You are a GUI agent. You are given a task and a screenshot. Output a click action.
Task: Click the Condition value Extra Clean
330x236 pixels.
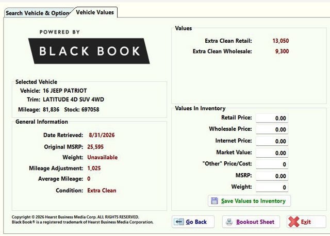[x=102, y=191]
